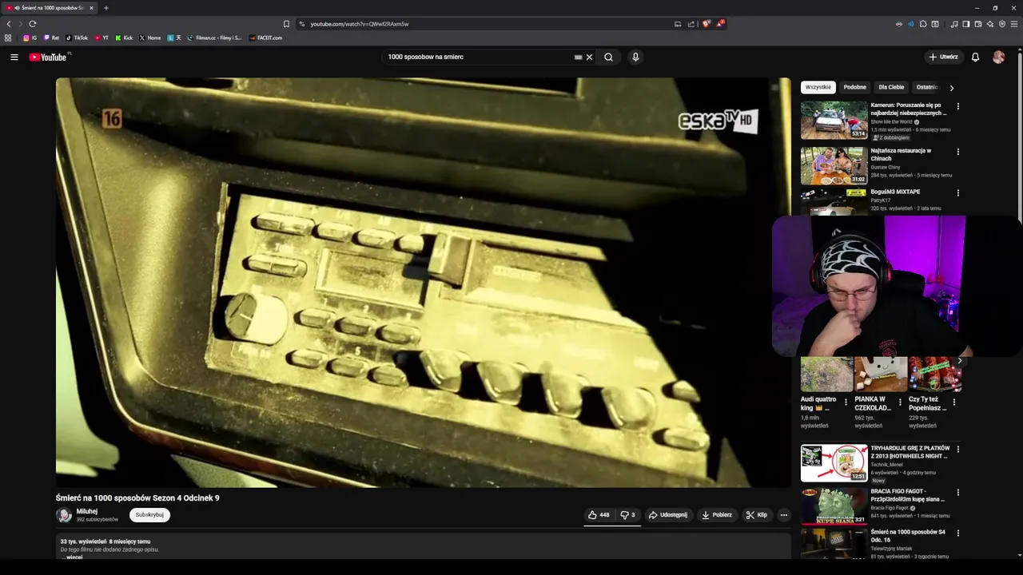
Task: Open Śmierć na 1000 sposobów S4 Odc. 16
Action: coord(908,535)
